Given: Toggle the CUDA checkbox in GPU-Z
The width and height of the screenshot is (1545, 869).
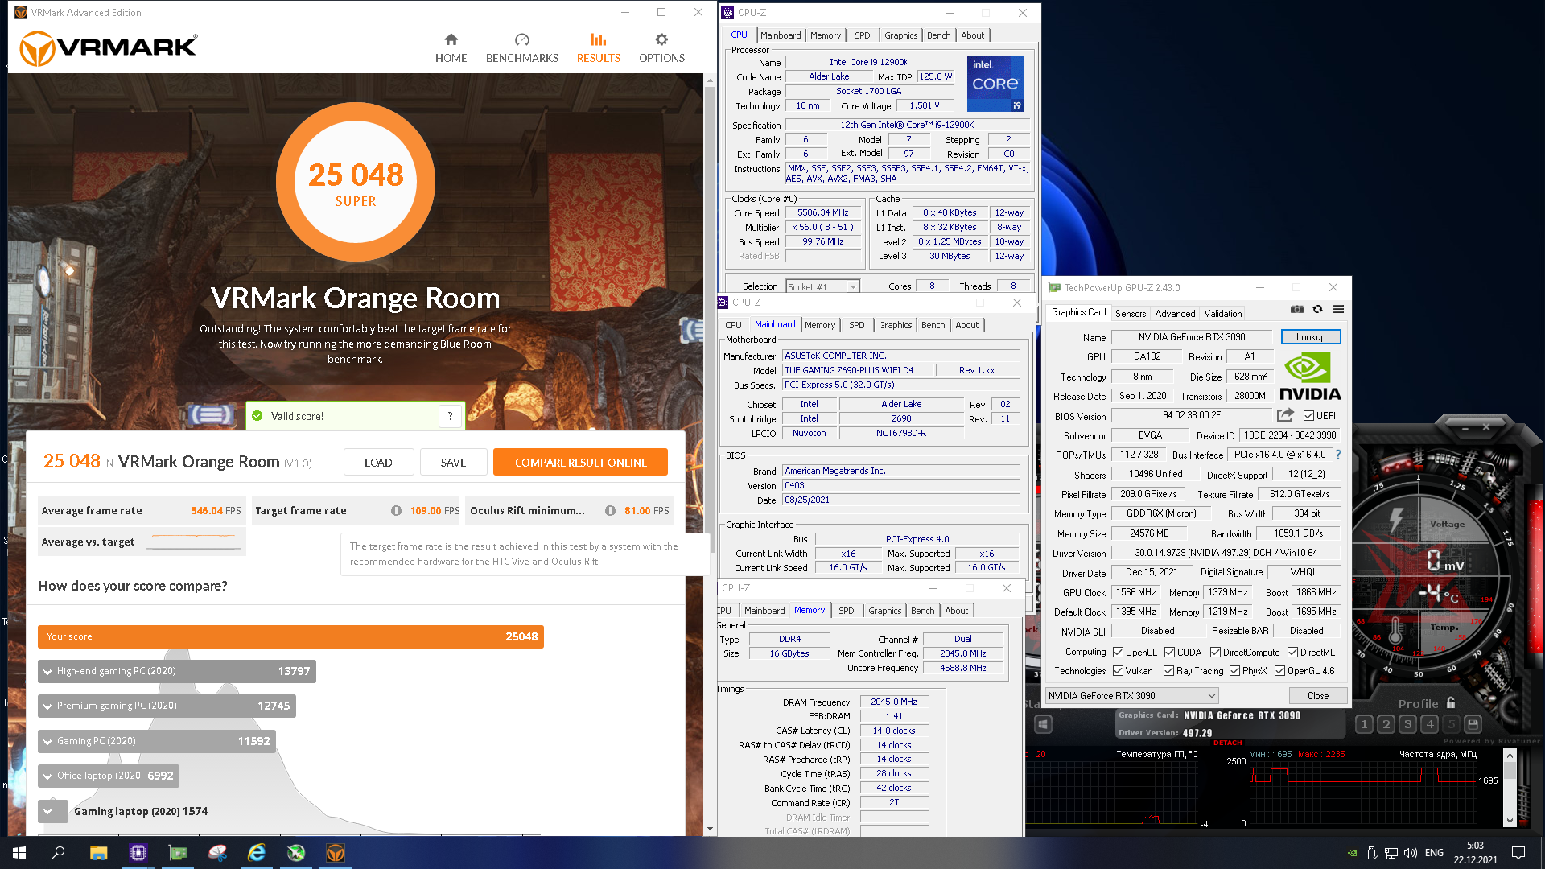Looking at the screenshot, I should tap(1169, 653).
